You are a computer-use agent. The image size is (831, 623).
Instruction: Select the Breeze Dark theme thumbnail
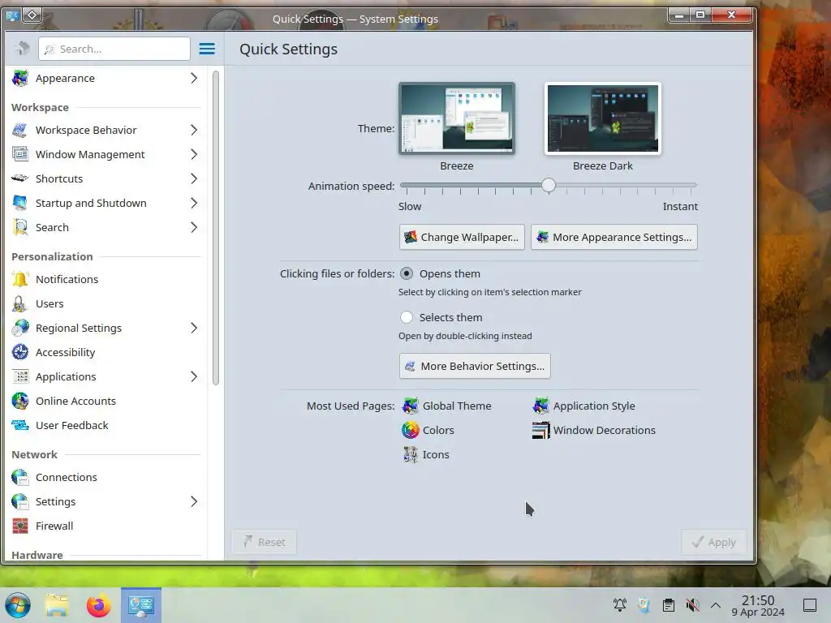tap(603, 118)
